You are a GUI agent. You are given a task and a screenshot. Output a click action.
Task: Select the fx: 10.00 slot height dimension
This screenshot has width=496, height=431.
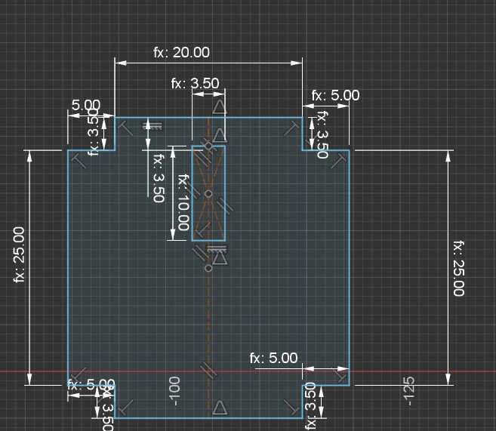[182, 202]
